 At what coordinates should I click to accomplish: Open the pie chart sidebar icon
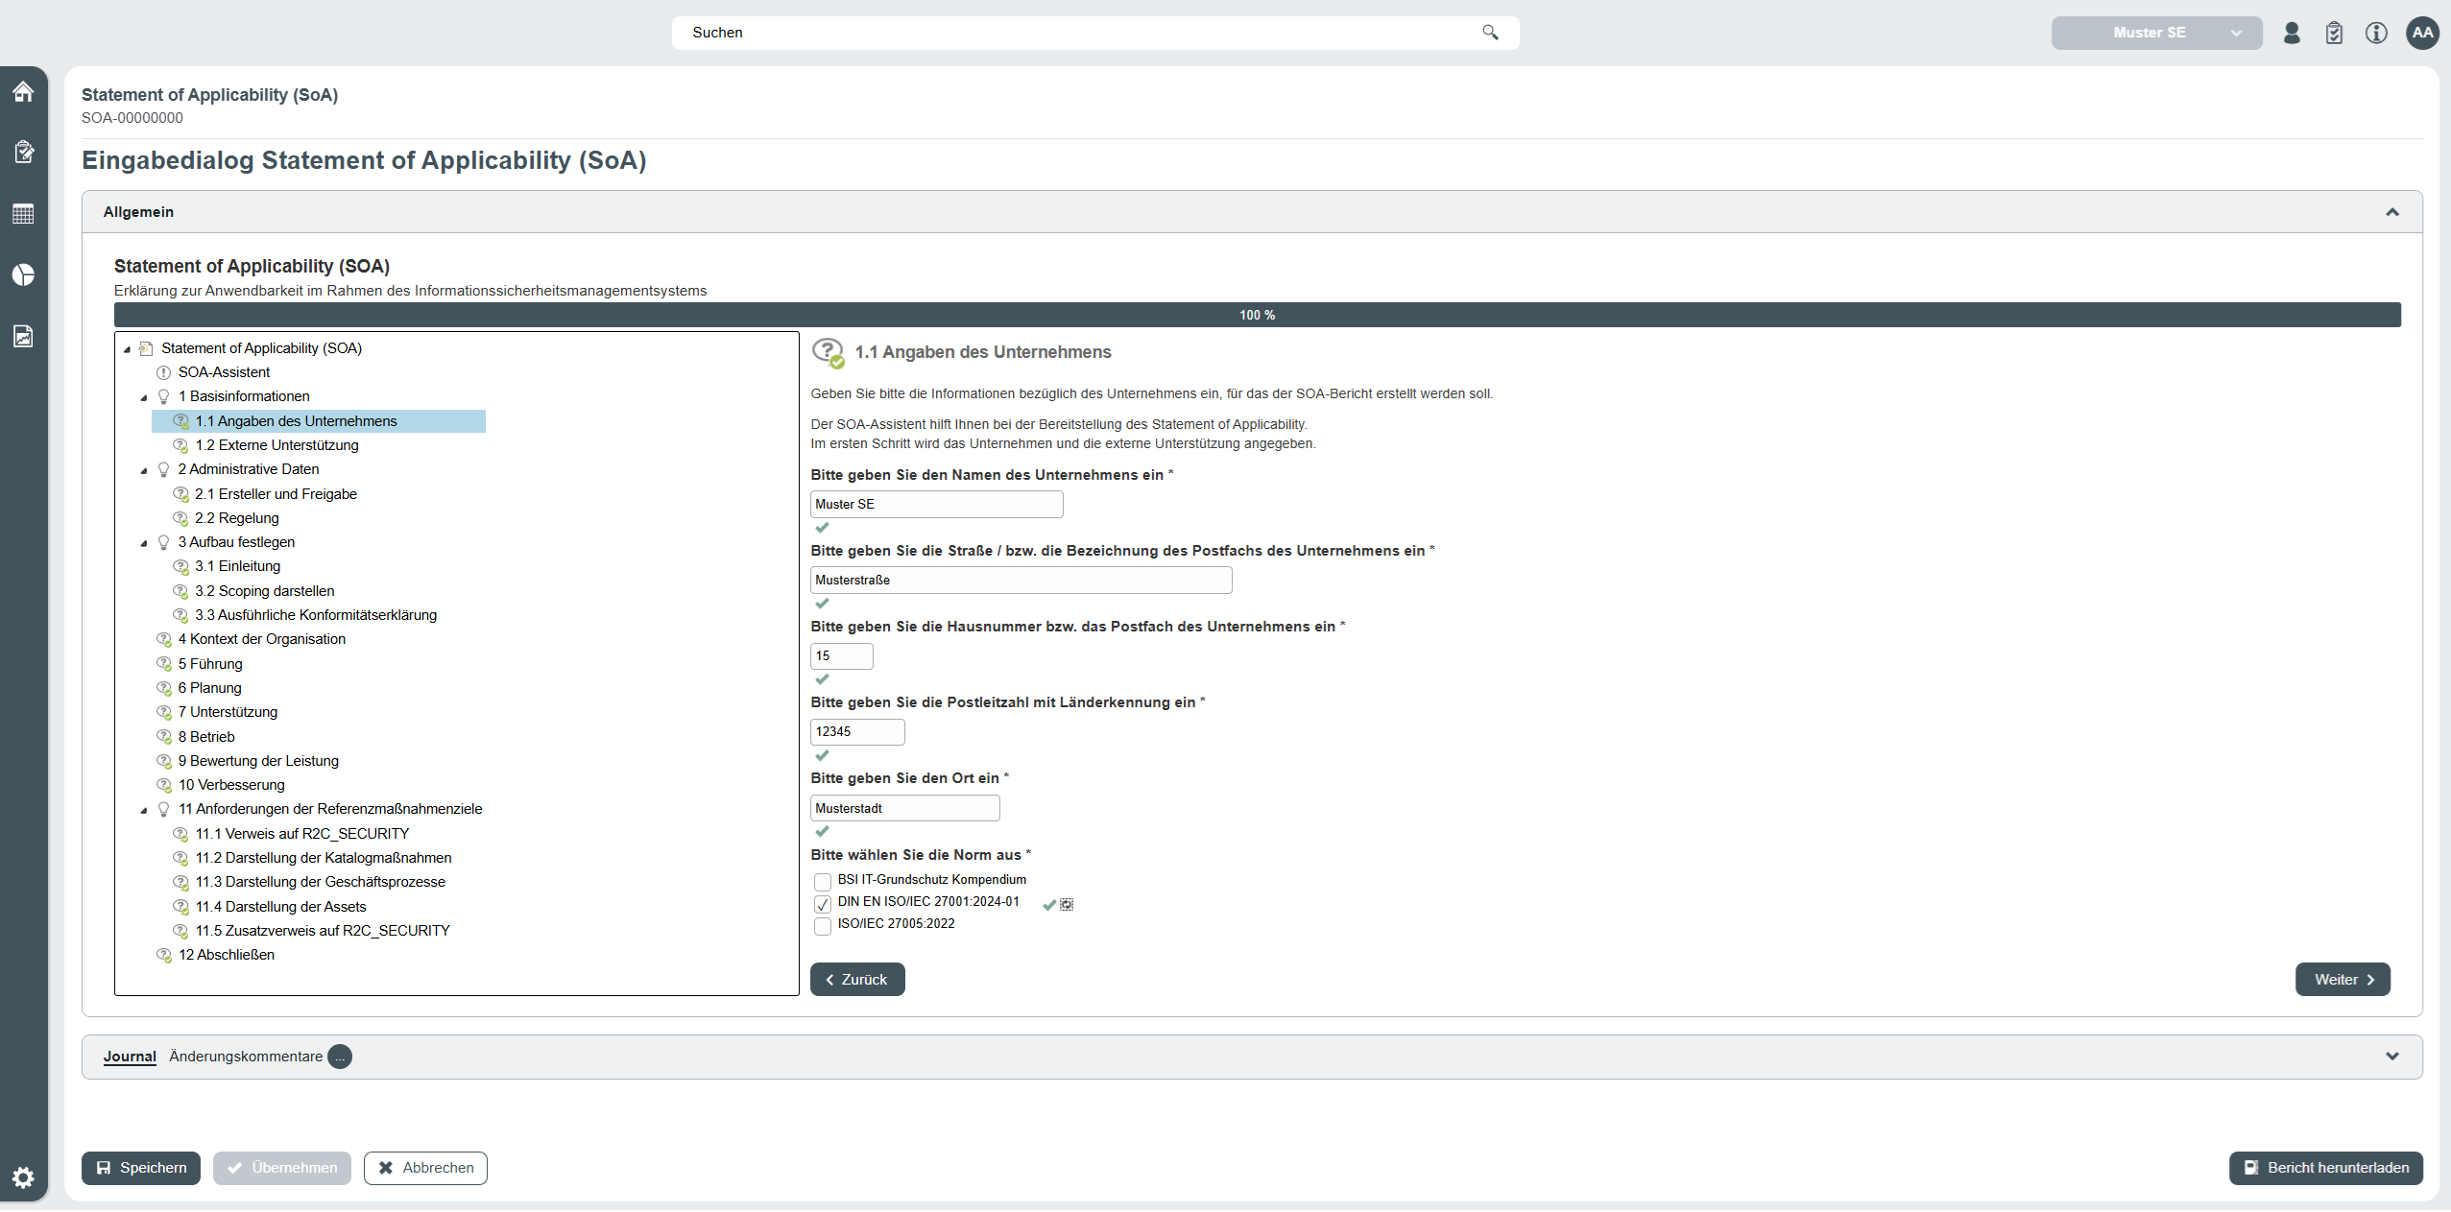[23, 274]
